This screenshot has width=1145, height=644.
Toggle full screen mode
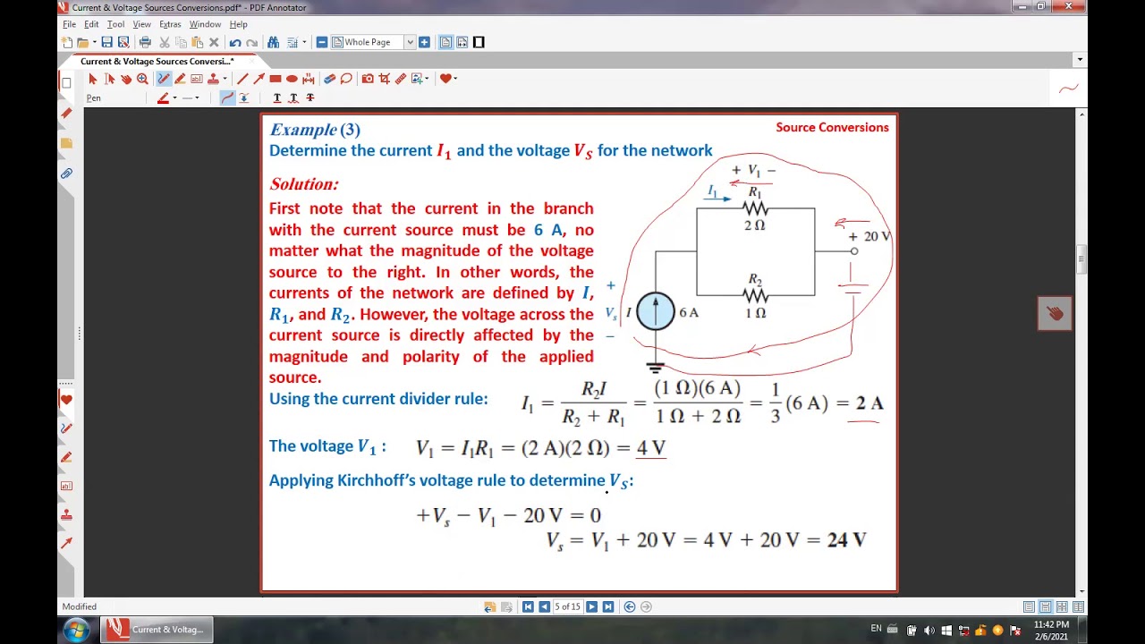[479, 42]
